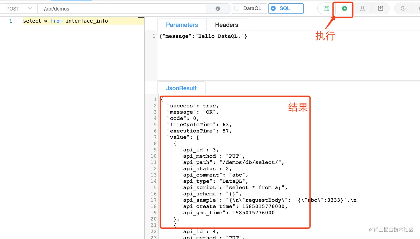
Task: Open the smoke test flask icon
Action: tap(362, 9)
